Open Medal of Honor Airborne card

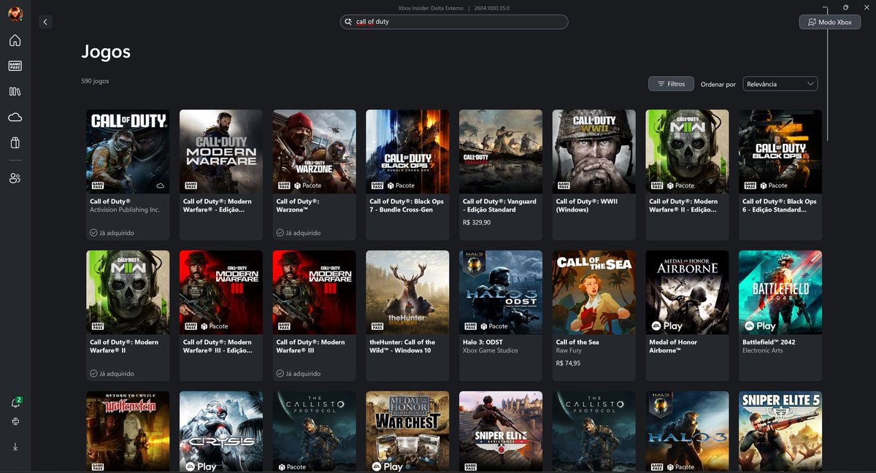click(687, 316)
